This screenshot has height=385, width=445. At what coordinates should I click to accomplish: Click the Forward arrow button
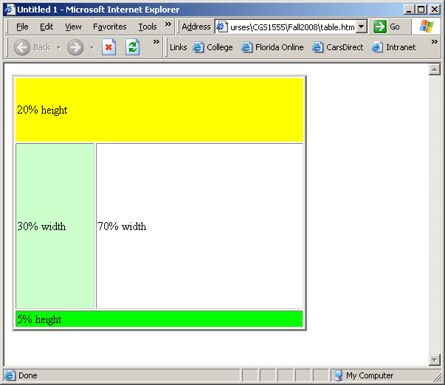[75, 47]
